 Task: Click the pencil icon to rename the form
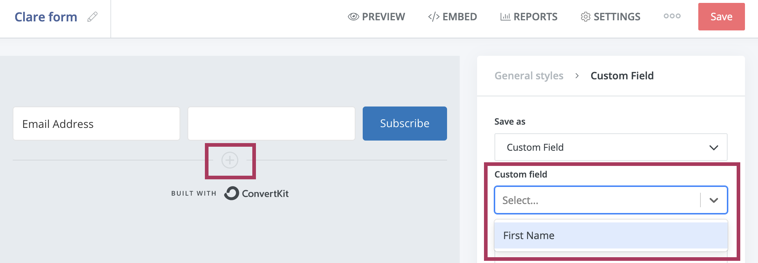[92, 17]
